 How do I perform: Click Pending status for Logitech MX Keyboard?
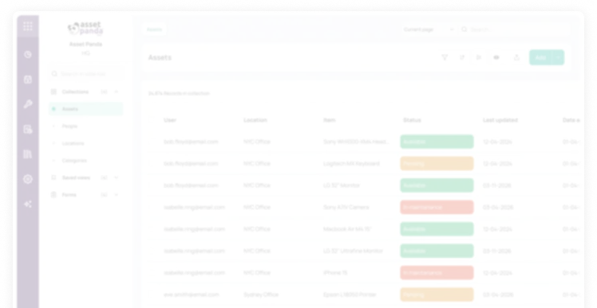click(437, 164)
